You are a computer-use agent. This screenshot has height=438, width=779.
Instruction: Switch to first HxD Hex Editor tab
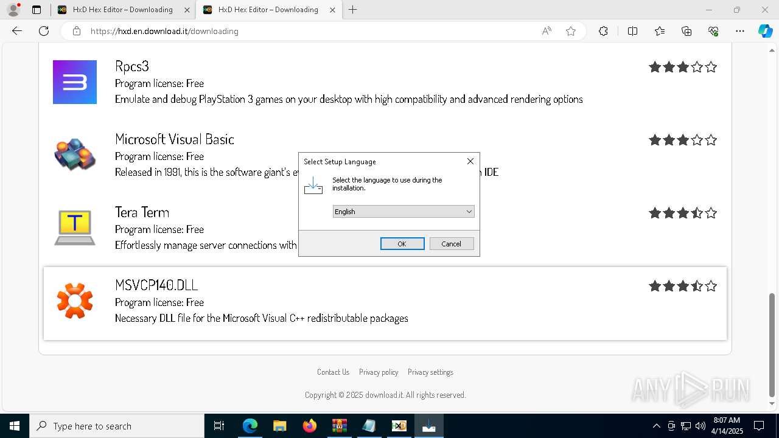[122, 10]
